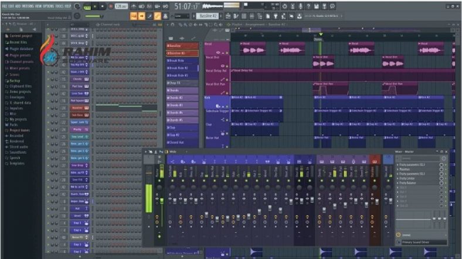Open the FILE menu
Image resolution: width=462 pixels, height=259 pixels.
point(5,6)
